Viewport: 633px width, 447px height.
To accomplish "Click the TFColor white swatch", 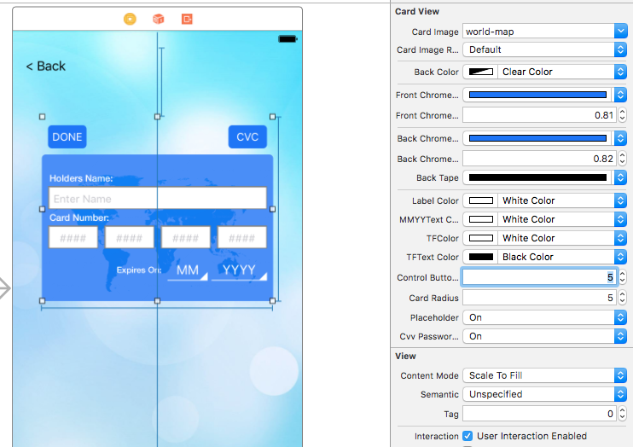I will [480, 238].
